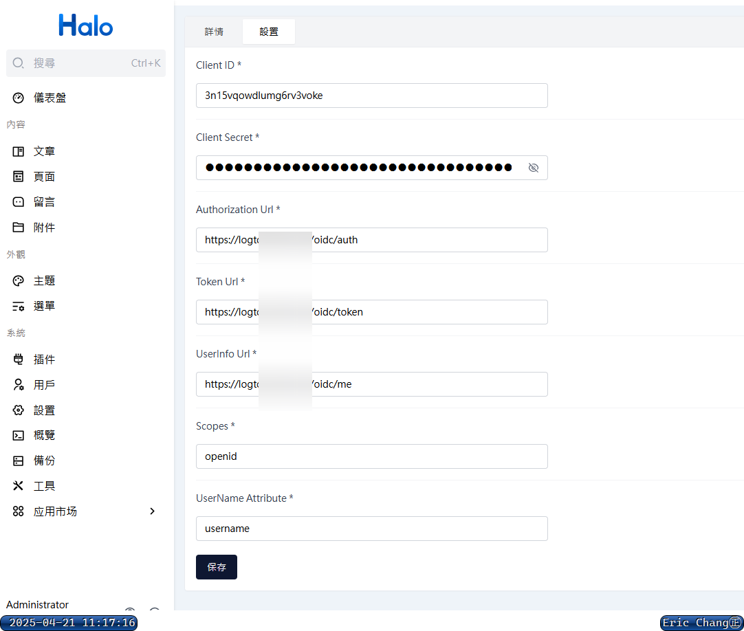The image size is (744, 631).
Task: Click the 附件 folder icon
Action: click(19, 228)
